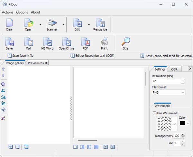The image size is (193, 157).
Task: Click the resolution ellipsis button
Action: [x=183, y=81]
